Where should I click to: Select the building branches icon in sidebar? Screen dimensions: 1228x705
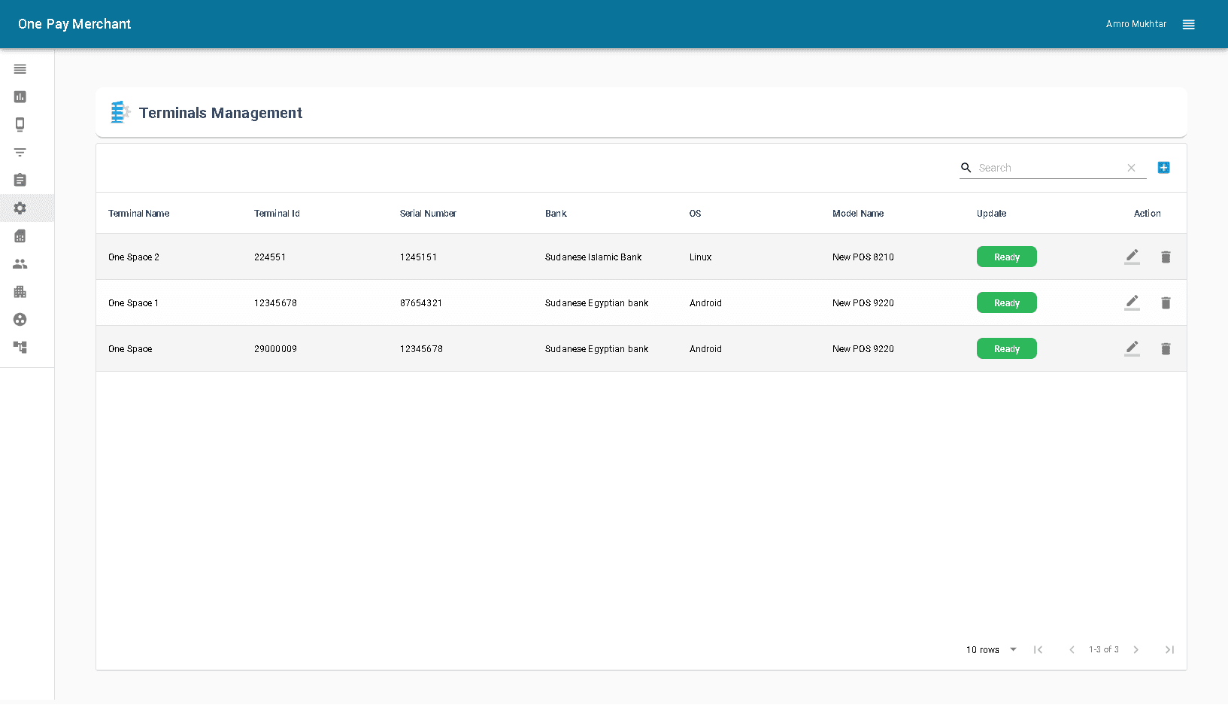(20, 291)
